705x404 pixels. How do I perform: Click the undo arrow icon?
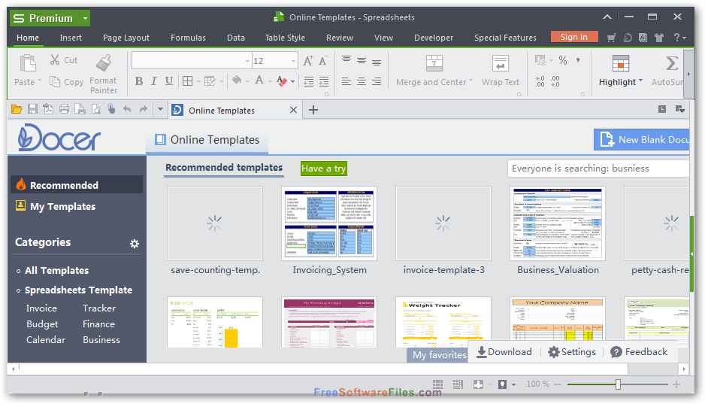(x=127, y=109)
